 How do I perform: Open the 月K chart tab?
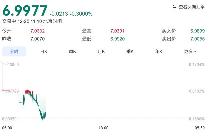click(x=101, y=51)
